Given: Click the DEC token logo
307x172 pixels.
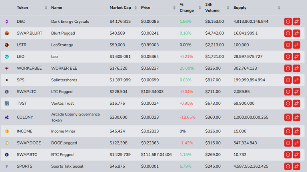Looking at the screenshot, I should pos(7,21).
